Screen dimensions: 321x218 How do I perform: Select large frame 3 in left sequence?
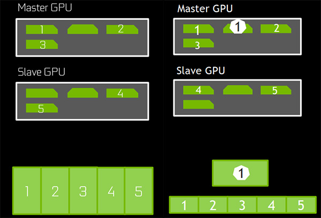coord(83,191)
